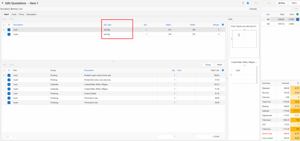The image size is (300, 141).
Task: Click green checkmark header in quantity table
Action: coord(298,14)
